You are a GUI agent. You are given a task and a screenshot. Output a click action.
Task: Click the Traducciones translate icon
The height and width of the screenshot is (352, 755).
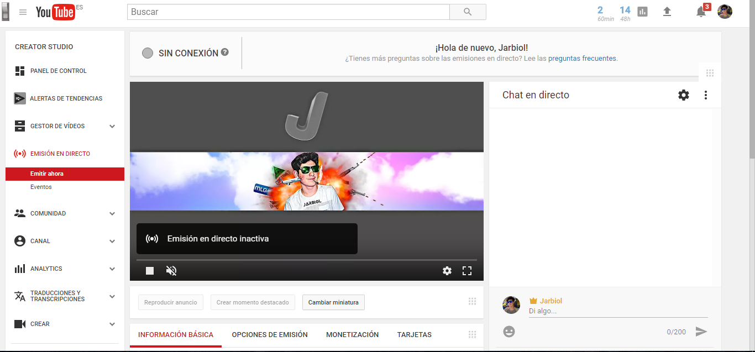tap(20, 296)
